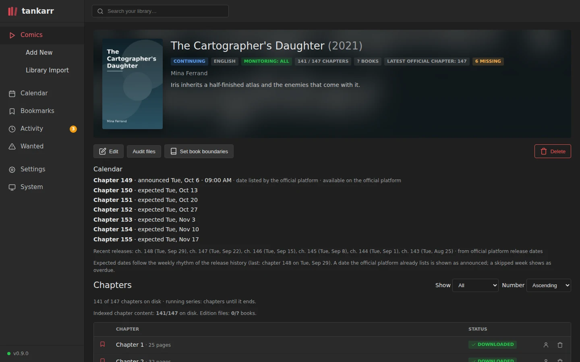Open Wanted warning triangle icon

tap(12, 146)
